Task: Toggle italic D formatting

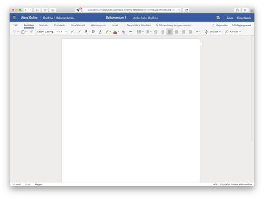Action: coord(93,32)
